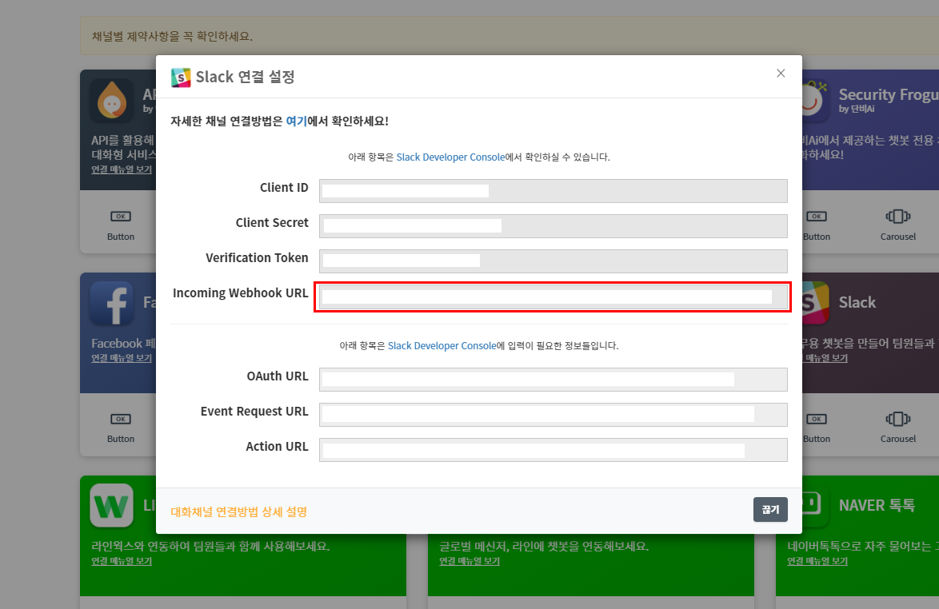The width and height of the screenshot is (939, 609).
Task: Close the Slack connection settings dialog
Action: pos(781,73)
